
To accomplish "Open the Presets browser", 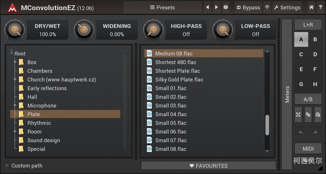I will [162, 7].
